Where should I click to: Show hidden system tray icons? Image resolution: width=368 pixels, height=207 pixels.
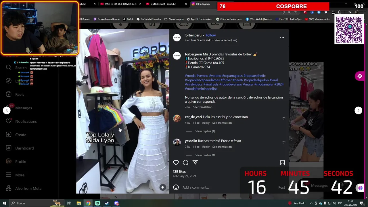tap(311, 203)
